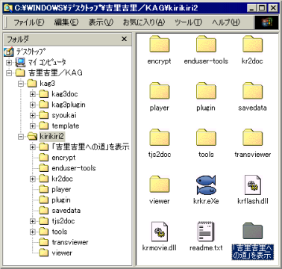Open the player folder icon in file pane
The width and height of the screenshot is (282, 269).
pyautogui.click(x=160, y=91)
